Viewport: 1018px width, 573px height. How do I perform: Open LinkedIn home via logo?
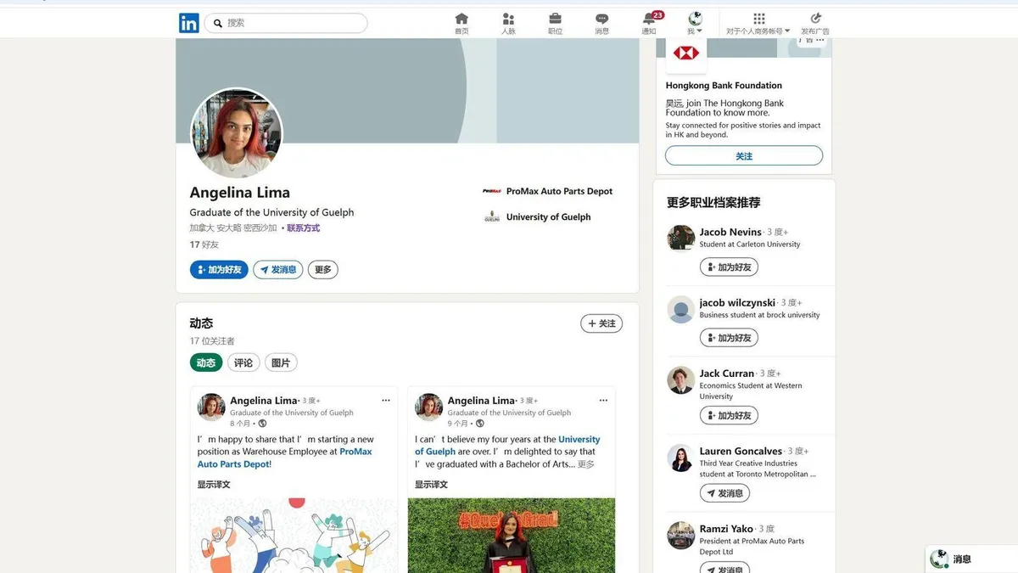[188, 23]
